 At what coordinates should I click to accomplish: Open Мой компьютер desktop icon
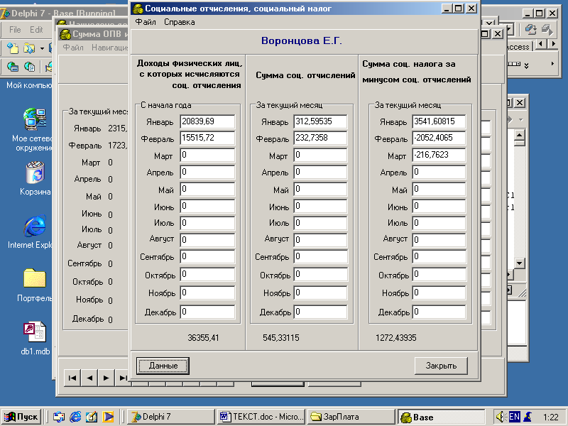[30, 85]
